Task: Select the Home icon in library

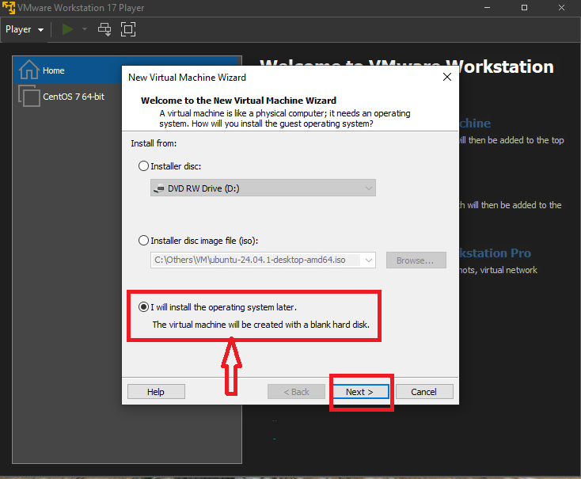Action: [28, 70]
